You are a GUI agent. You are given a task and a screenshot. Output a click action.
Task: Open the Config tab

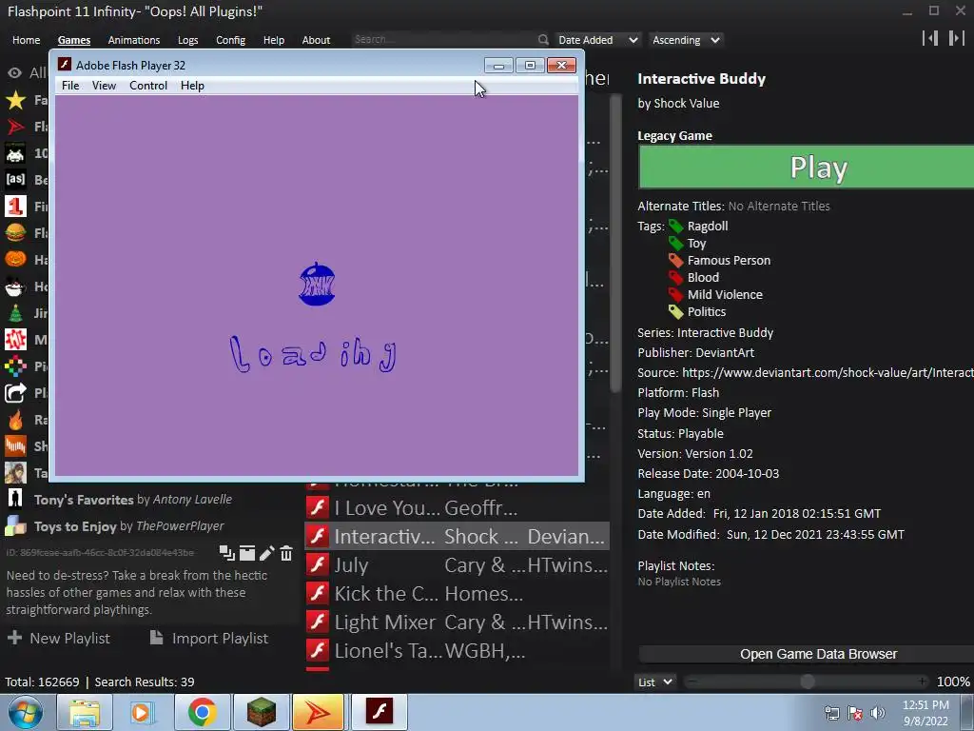pos(230,40)
